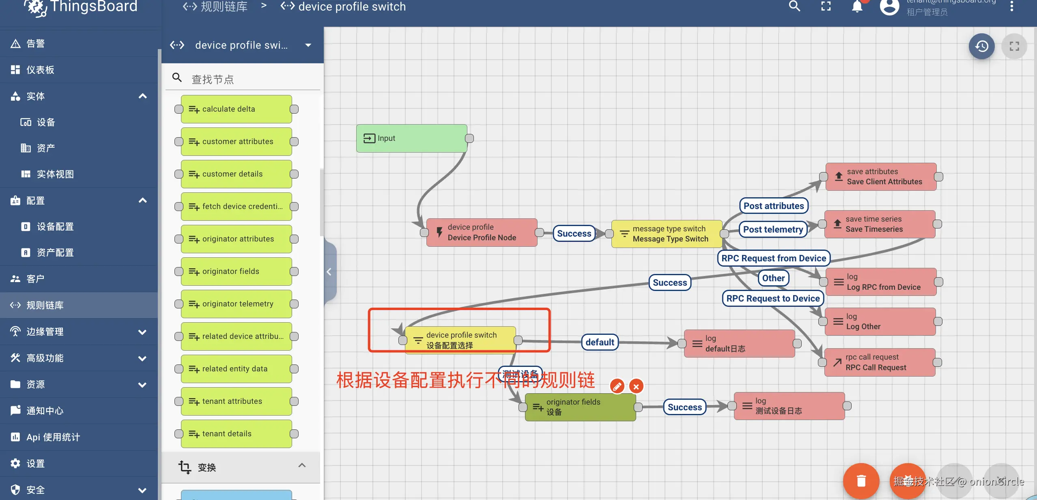
Task: Collapse the 实体 sidebar group
Action: click(142, 96)
